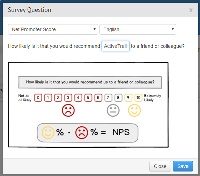200x176 pixels.
Task: Click the red sad face icon
Action: (68, 110)
